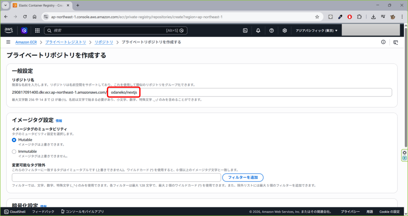Open the notifications bell

click(x=258, y=31)
